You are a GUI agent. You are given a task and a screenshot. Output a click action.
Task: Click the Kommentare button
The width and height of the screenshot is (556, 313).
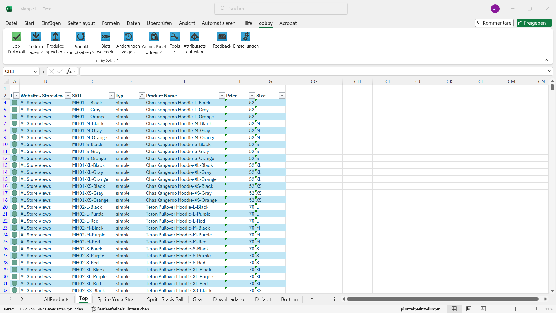coord(494,23)
